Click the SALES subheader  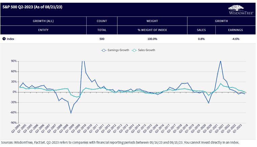tap(201, 30)
